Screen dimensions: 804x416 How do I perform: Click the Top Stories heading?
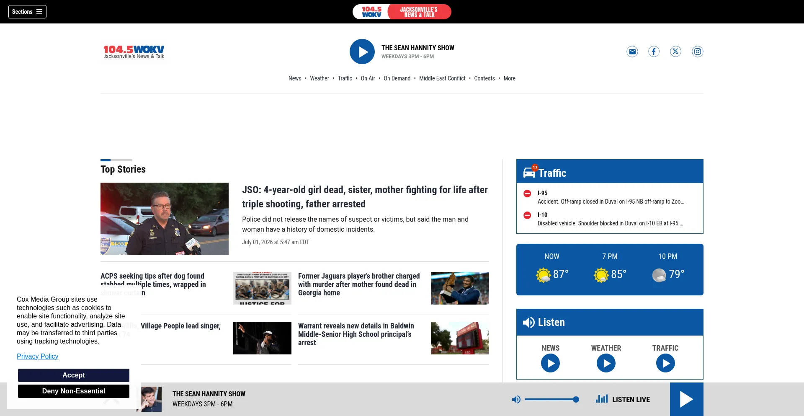coord(123,169)
